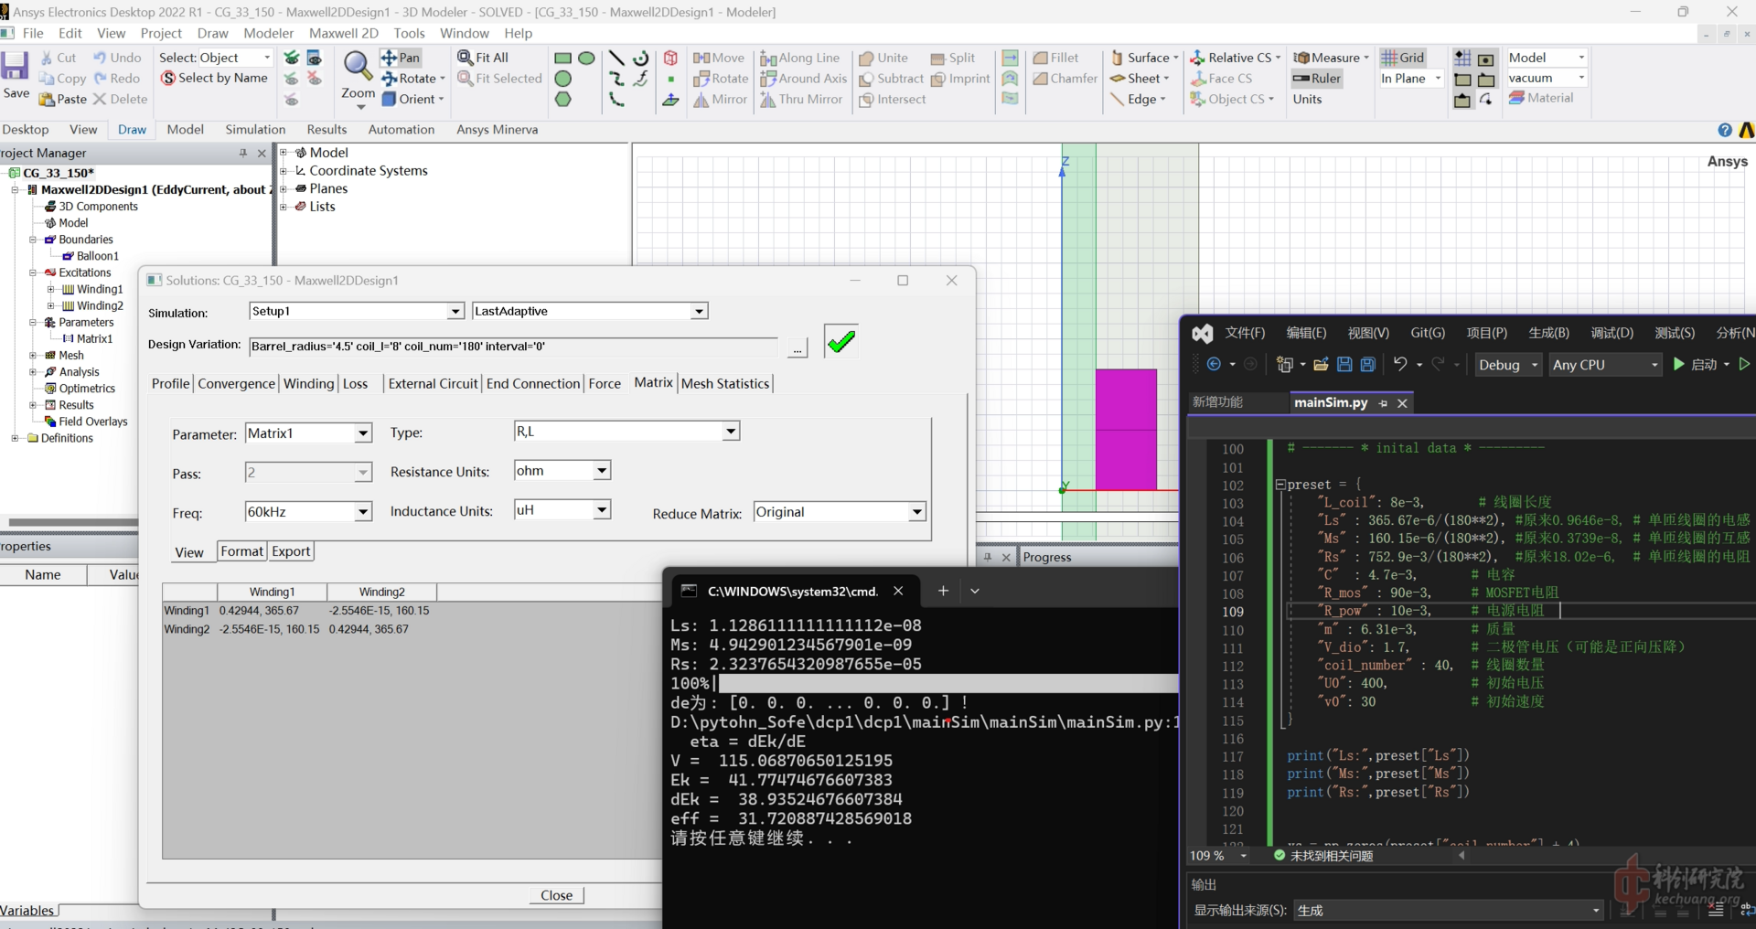Click the Chamfer tool
Viewport: 1756px width, 929px height.
pos(1065,79)
